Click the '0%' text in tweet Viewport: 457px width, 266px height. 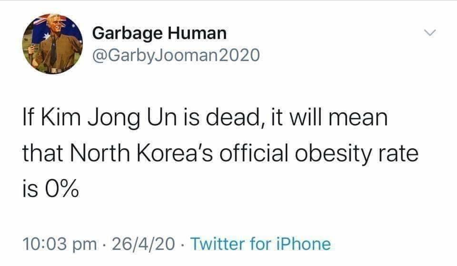tap(61, 189)
